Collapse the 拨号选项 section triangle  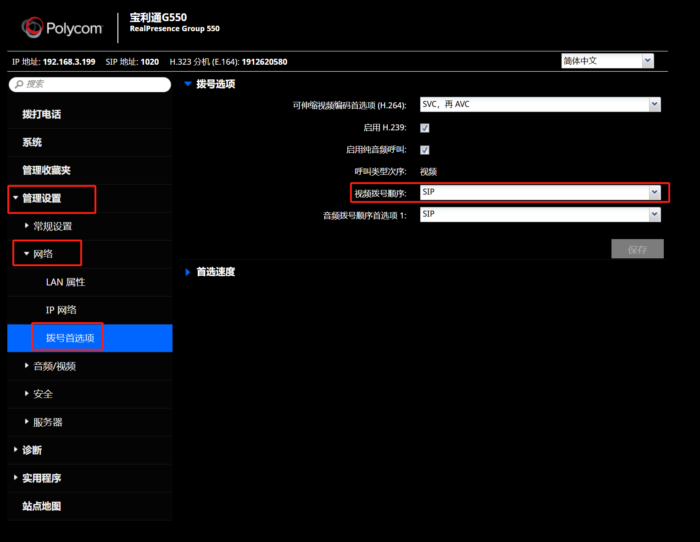pyautogui.click(x=187, y=84)
